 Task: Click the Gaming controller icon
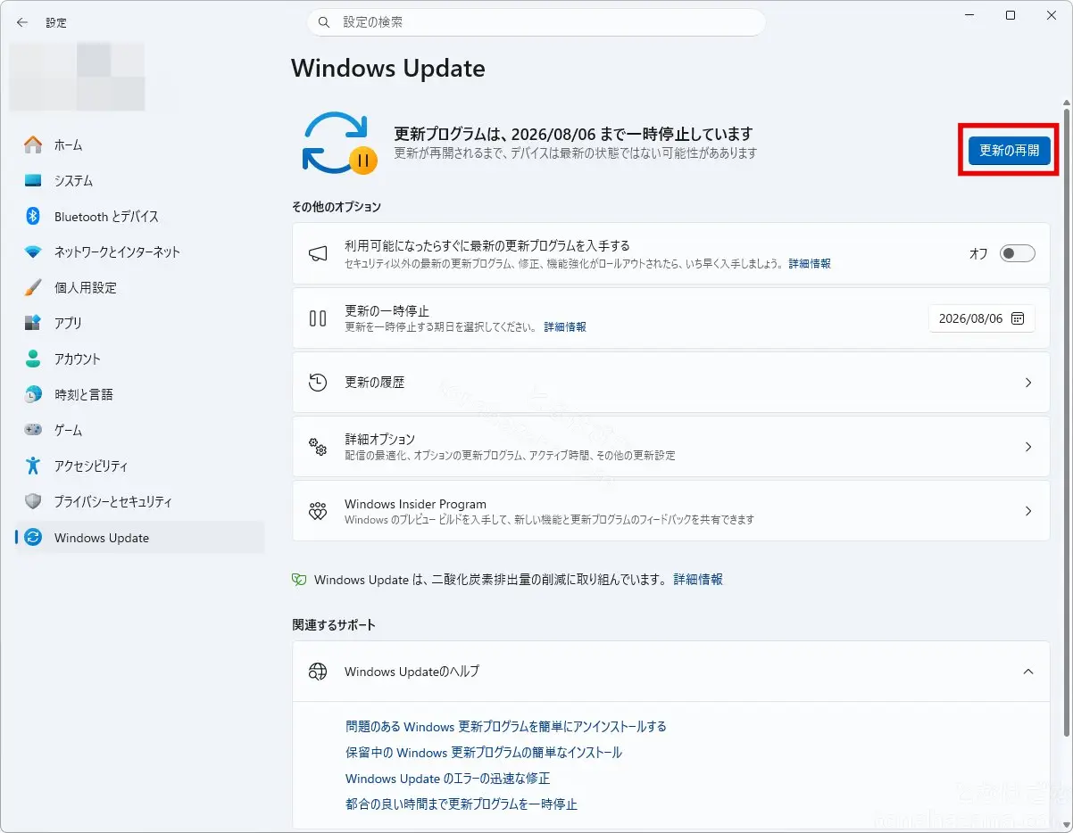(33, 430)
